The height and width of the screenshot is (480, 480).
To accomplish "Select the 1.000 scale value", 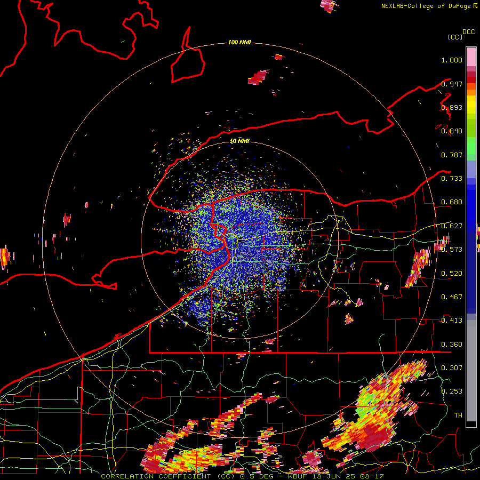I will (452, 60).
